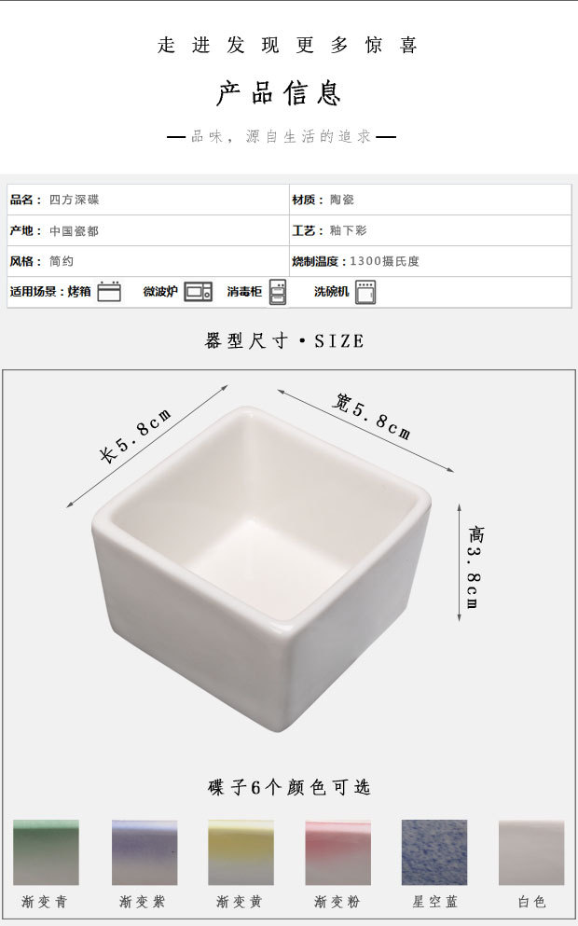Select the 渐变紫 purple gradient swatch
This screenshot has height=926, width=578.
[144, 851]
